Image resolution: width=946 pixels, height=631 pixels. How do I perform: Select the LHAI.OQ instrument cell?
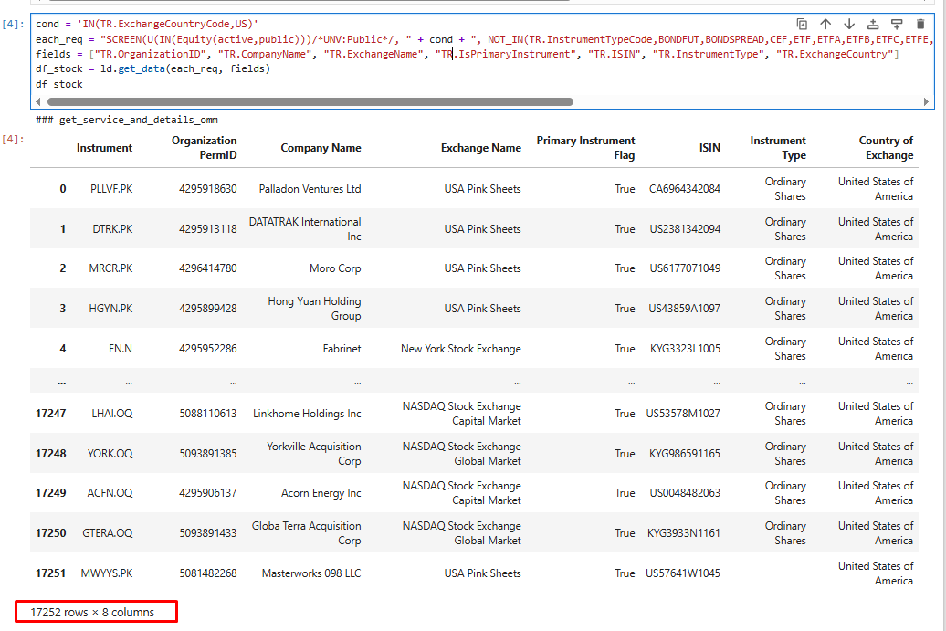click(x=111, y=414)
